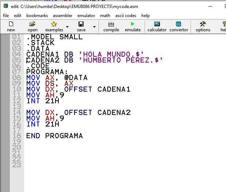This screenshot has width=226, height=192.
Task: Minimize the emu8086 editor window
Action: coord(210,7)
